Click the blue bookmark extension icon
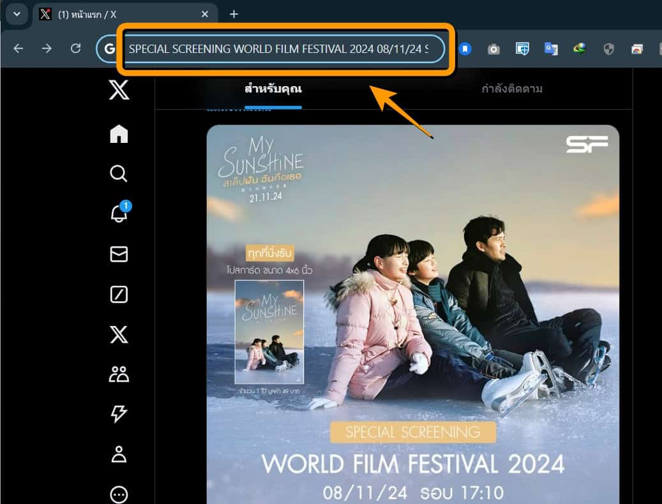The image size is (662, 504). point(465,49)
